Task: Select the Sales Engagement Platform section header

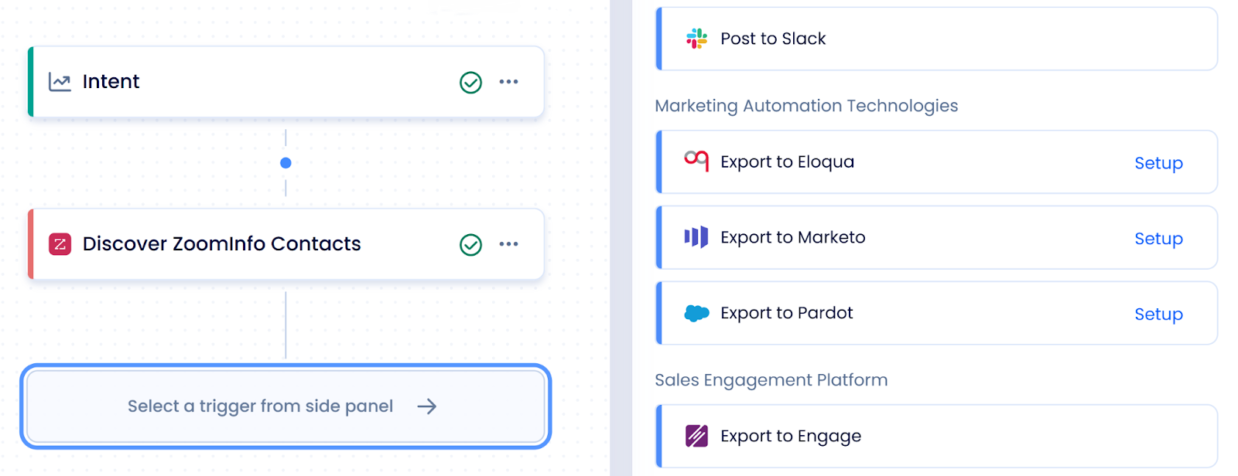Action: click(771, 379)
